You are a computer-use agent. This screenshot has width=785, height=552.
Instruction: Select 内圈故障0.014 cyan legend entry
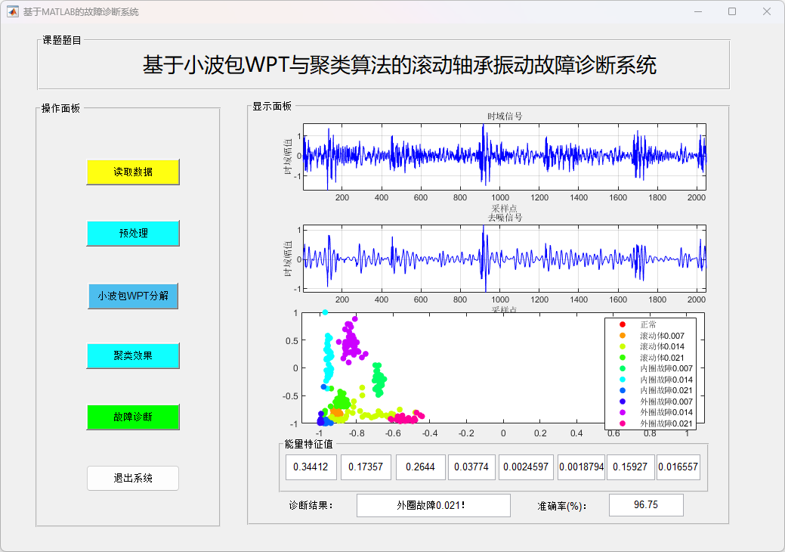pos(654,380)
